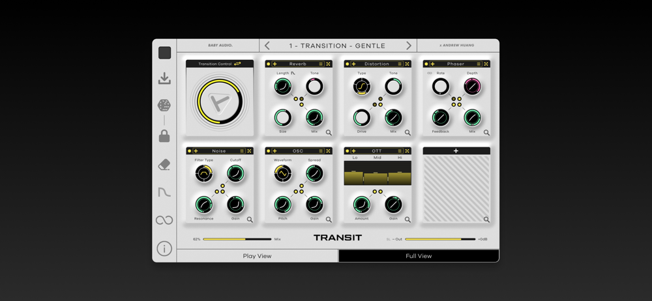Switch to the Full View tab
The height and width of the screenshot is (301, 652).
pos(419,256)
